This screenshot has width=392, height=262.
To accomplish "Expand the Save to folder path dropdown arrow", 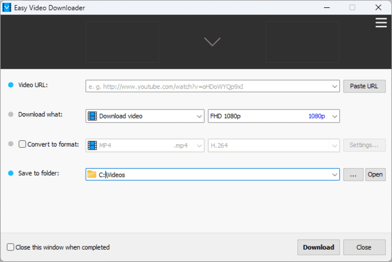I will point(335,175).
